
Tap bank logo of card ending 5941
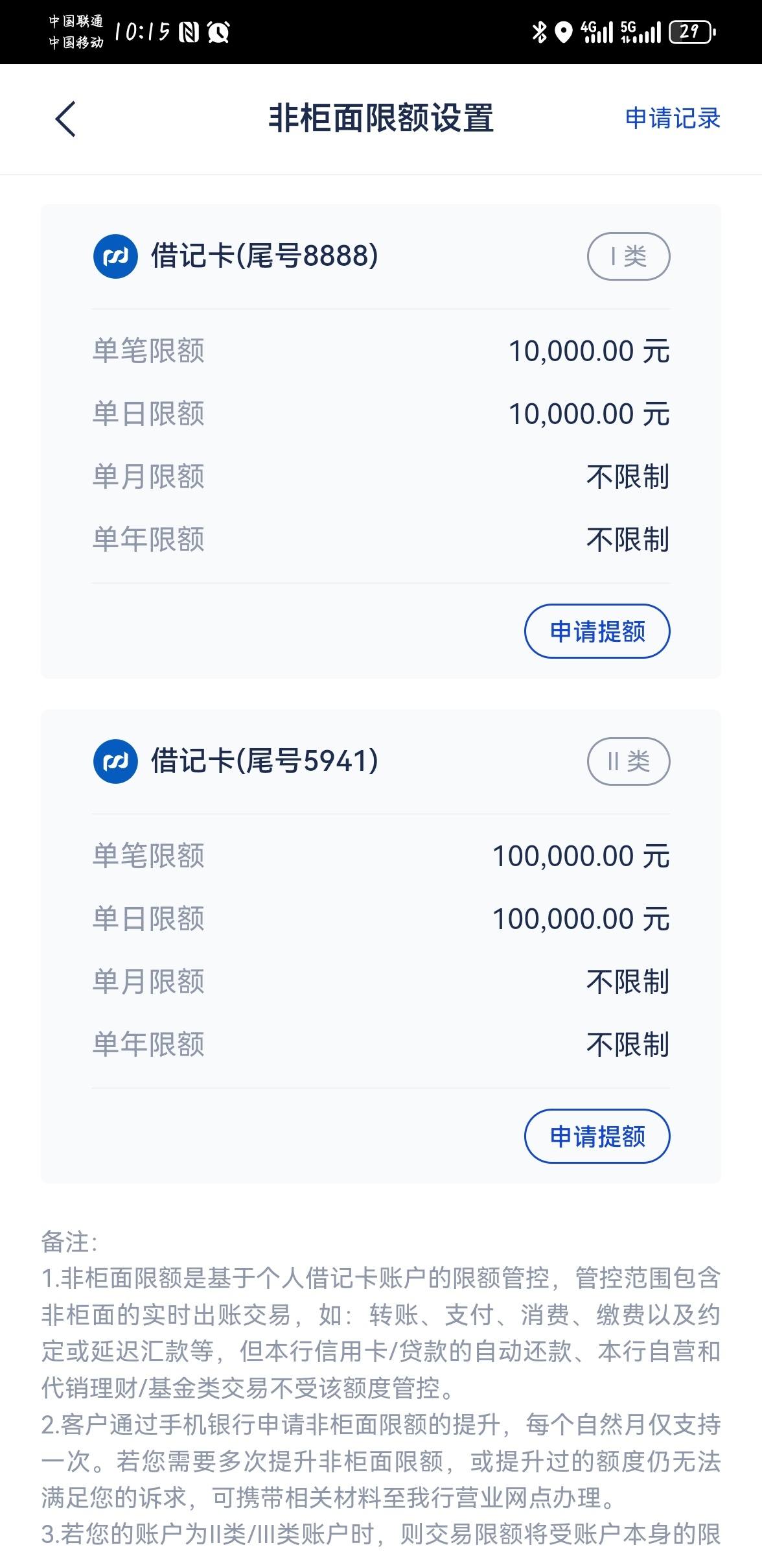(x=115, y=761)
